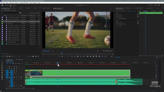Click New Bin folder icon in Project panel
Image resolution: width=164 pixels, height=92 pixels.
pos(33,56)
